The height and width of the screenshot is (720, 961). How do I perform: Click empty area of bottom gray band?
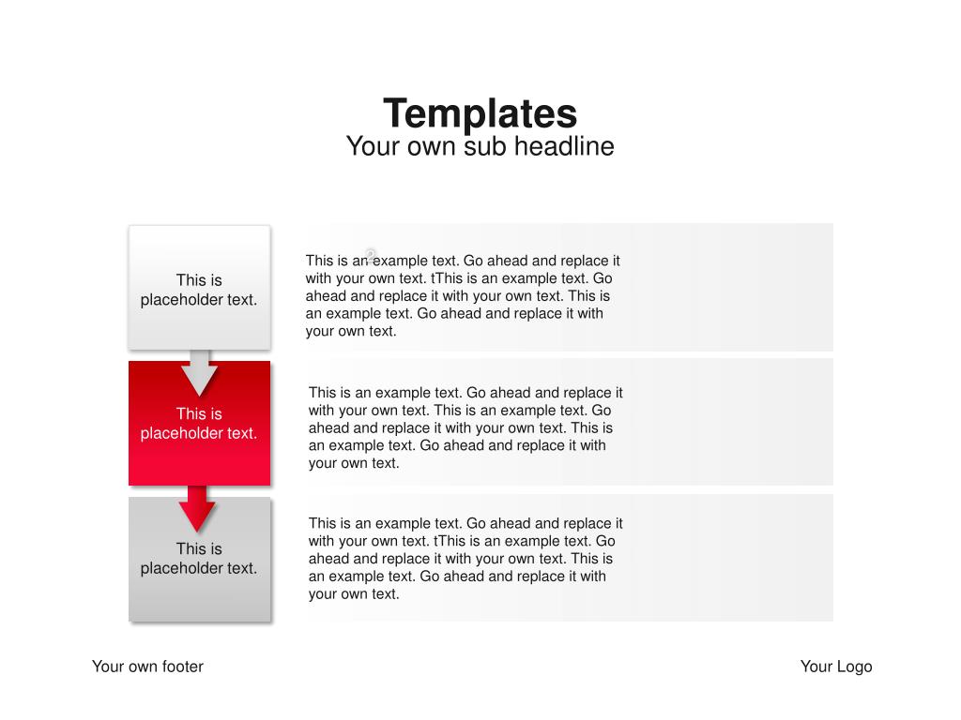(729, 559)
